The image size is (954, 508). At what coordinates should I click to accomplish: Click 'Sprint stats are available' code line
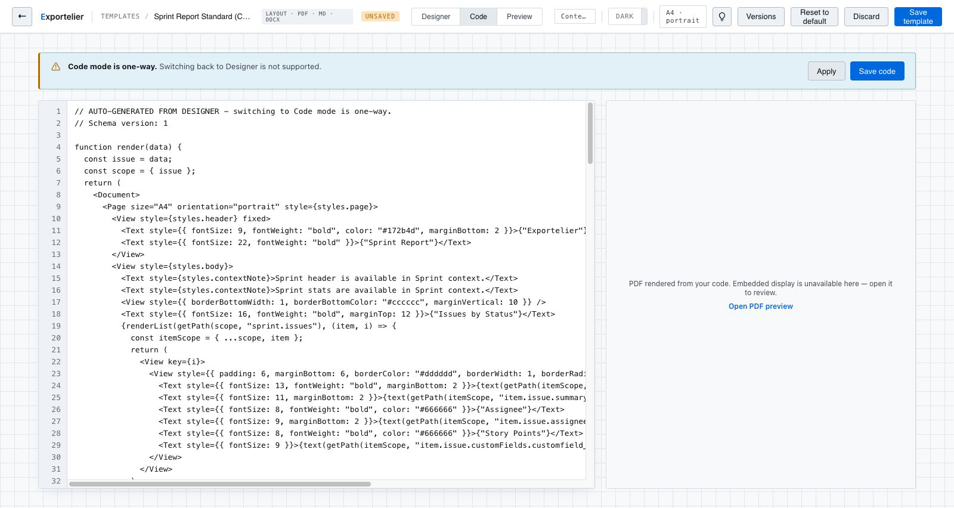point(319,290)
